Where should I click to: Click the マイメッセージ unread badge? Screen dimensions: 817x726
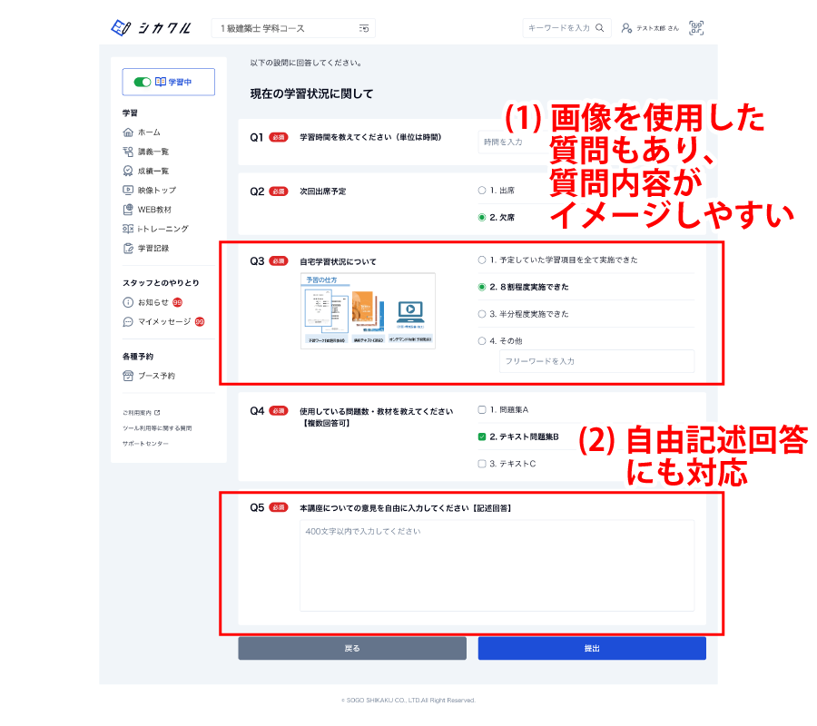(x=200, y=322)
